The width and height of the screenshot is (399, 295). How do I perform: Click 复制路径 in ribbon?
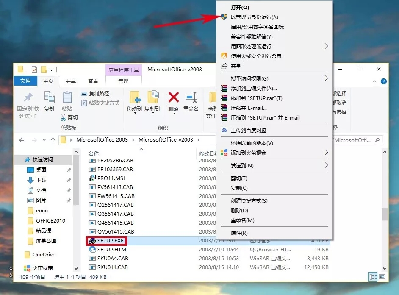tap(95, 93)
